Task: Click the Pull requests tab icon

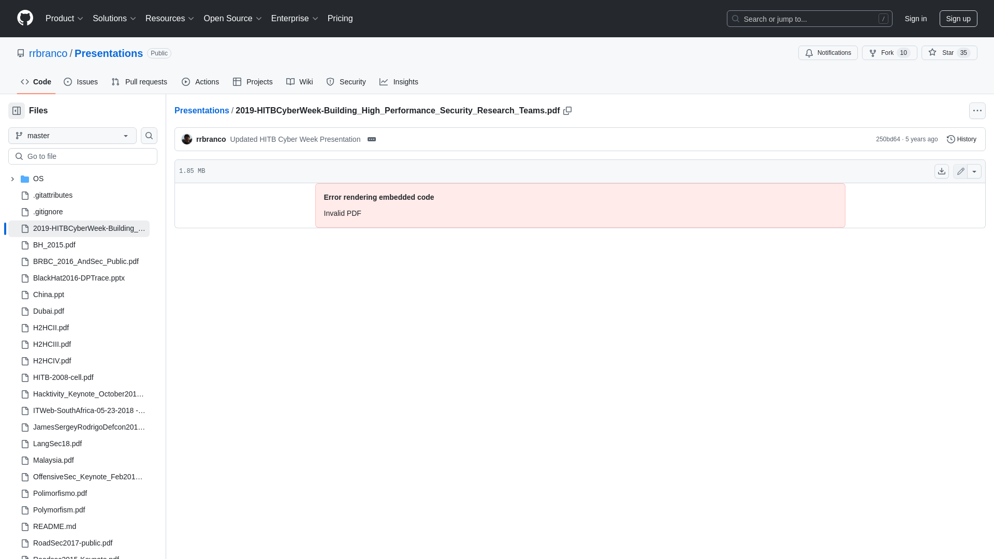Action: [x=116, y=82]
